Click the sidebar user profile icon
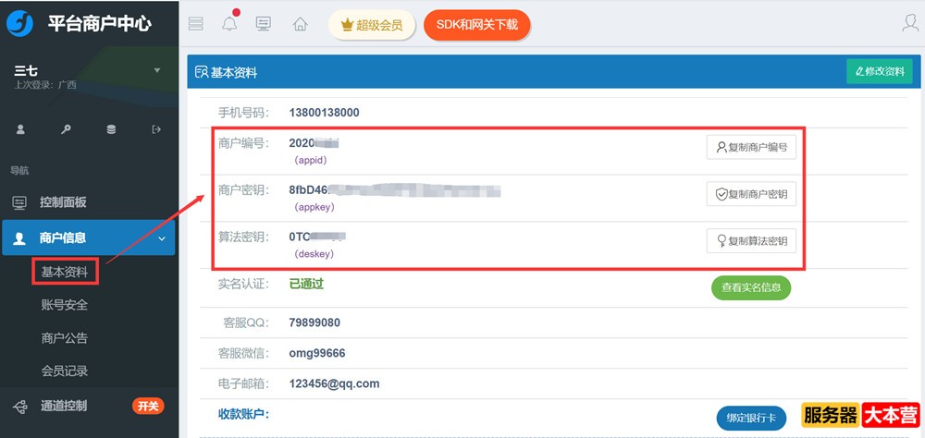This screenshot has width=925, height=438. coord(20,129)
